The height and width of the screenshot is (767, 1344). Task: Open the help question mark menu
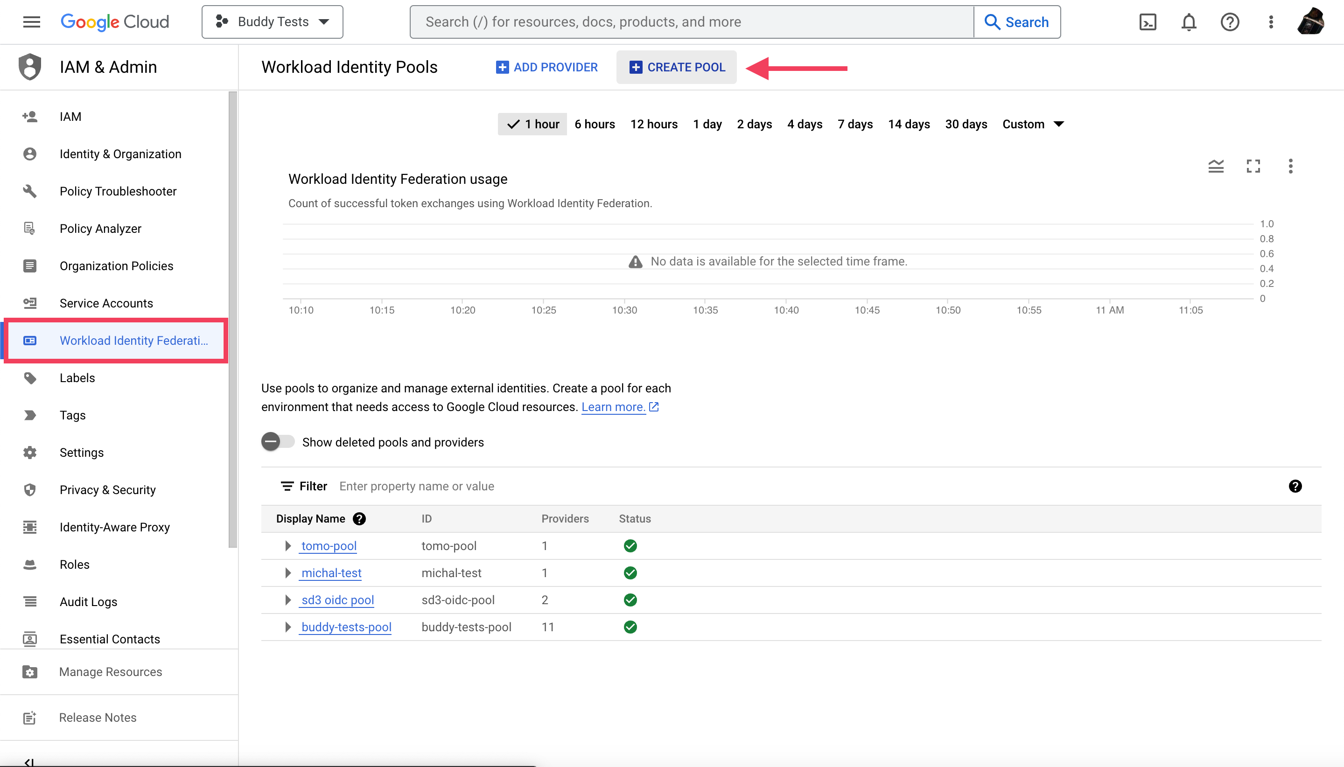point(1230,21)
